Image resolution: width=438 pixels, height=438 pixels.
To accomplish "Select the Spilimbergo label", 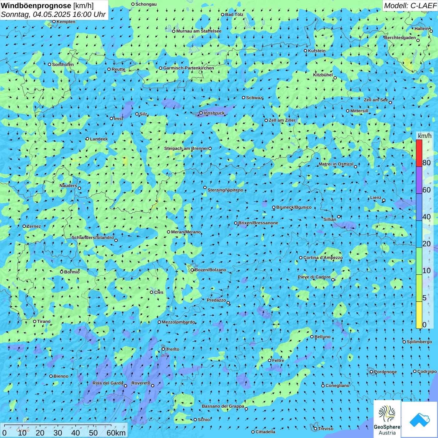I will pyautogui.click(x=419, y=342).
